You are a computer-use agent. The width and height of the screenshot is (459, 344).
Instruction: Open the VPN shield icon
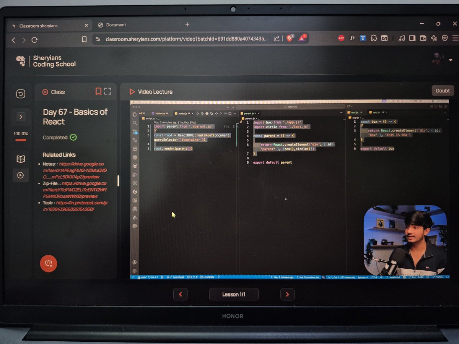click(444, 38)
